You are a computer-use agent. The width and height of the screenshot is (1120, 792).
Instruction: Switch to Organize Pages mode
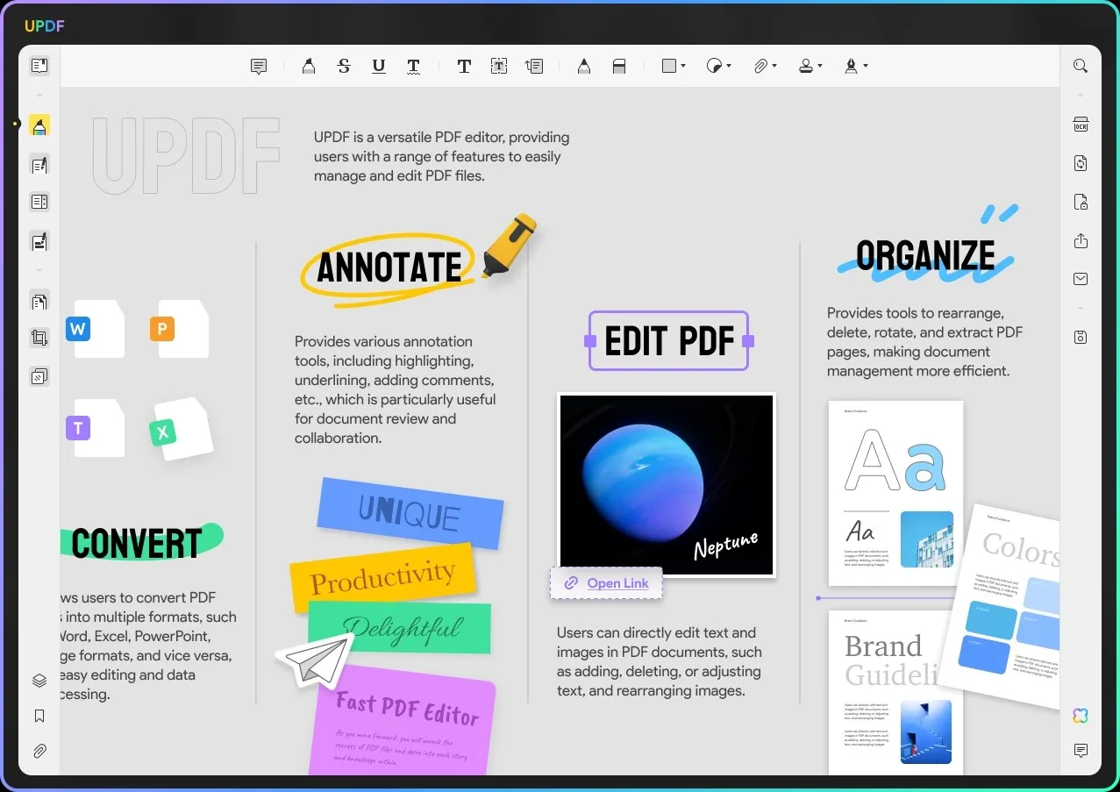[39, 302]
